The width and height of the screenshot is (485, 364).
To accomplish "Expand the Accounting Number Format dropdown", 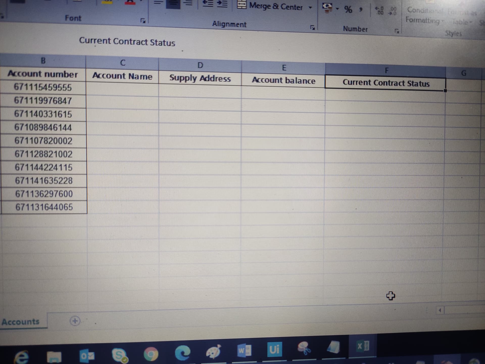I will coord(337,9).
